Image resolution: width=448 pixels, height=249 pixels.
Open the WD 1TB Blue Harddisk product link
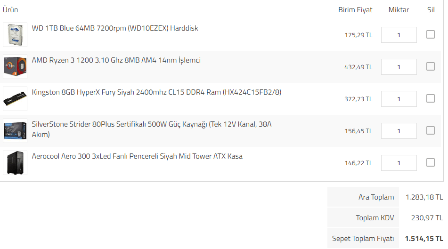point(115,28)
